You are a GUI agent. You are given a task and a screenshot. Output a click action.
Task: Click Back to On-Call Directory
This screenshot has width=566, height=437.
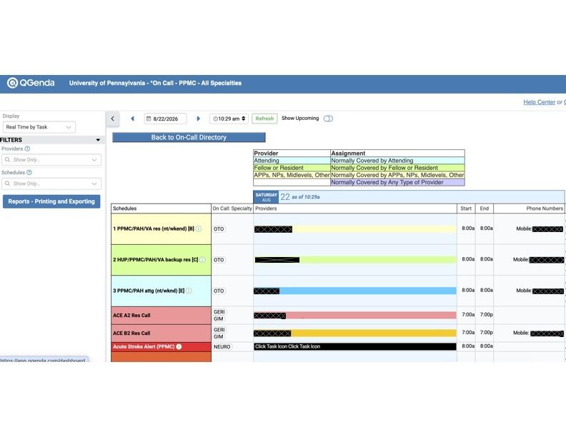pyautogui.click(x=189, y=137)
